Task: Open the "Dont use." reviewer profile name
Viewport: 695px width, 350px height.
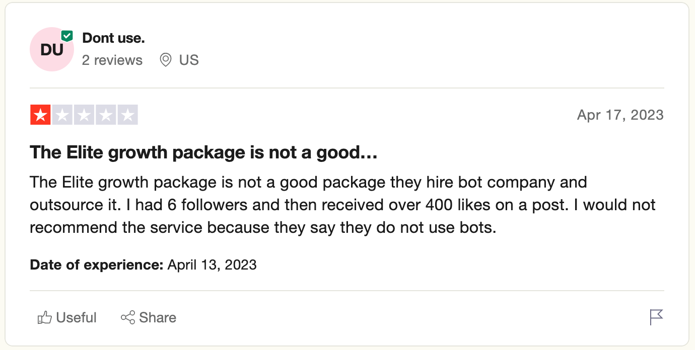Action: click(x=113, y=38)
